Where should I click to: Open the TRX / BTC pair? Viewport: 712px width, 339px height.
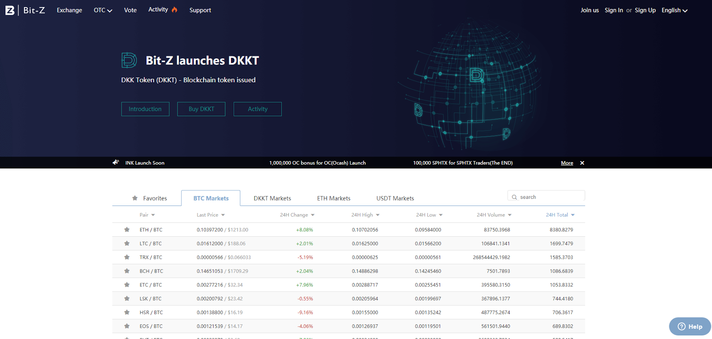pos(151,257)
